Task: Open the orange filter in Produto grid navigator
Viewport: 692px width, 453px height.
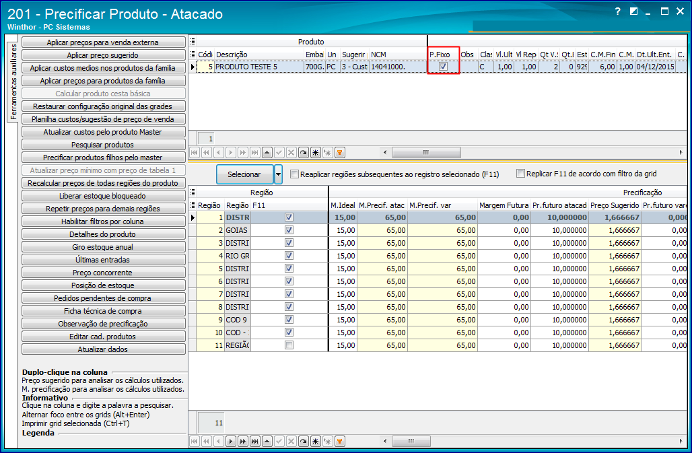Action: (340, 153)
